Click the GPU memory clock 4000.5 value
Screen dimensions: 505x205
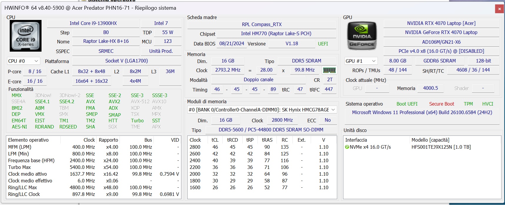tap(430, 88)
